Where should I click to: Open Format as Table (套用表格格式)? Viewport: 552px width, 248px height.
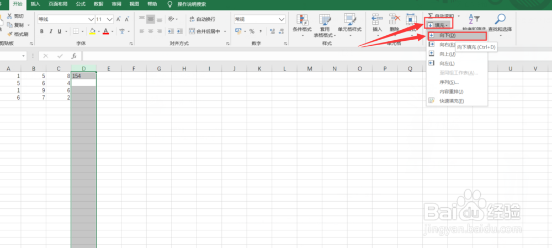coord(325,25)
